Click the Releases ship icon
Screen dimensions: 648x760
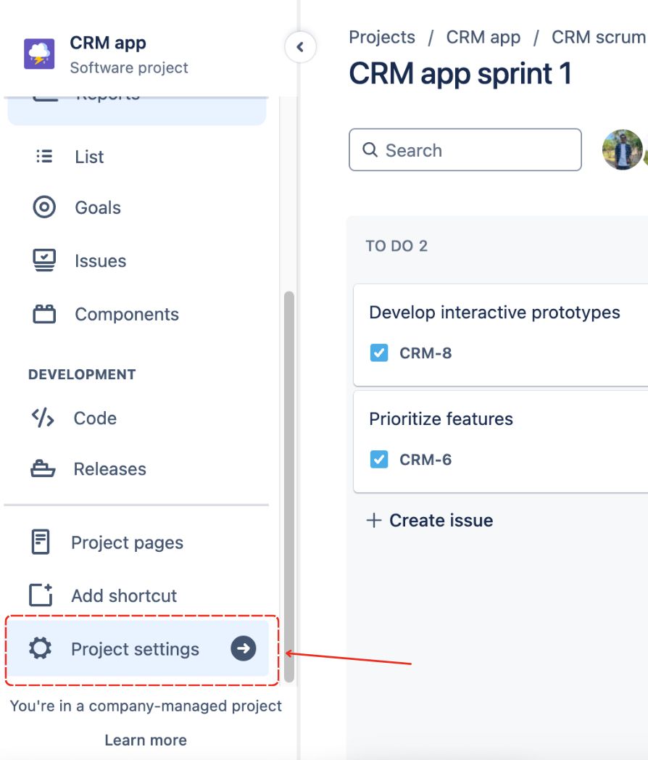(44, 468)
